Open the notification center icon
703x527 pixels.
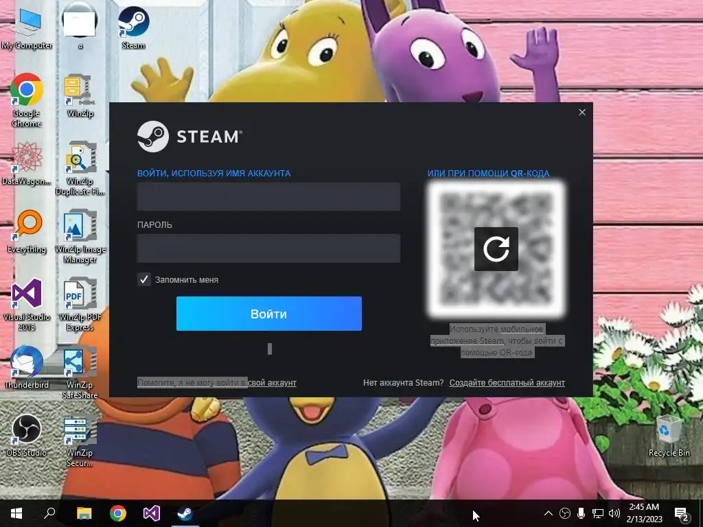tap(682, 513)
